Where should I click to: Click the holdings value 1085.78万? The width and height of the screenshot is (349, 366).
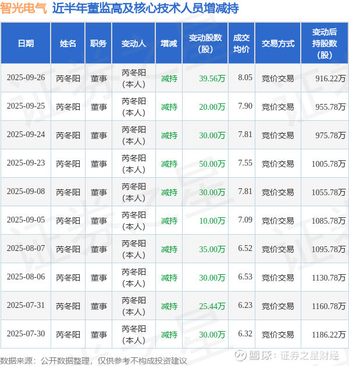pos(329,221)
